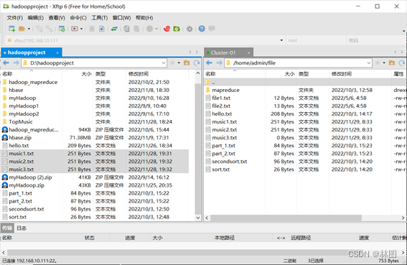Click local pane parent folder icon
The width and height of the screenshot is (407, 265).
point(187,63)
